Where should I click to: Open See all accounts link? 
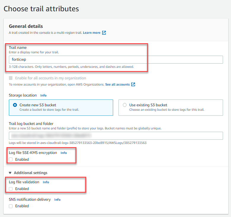pyautogui.click(x=117, y=84)
